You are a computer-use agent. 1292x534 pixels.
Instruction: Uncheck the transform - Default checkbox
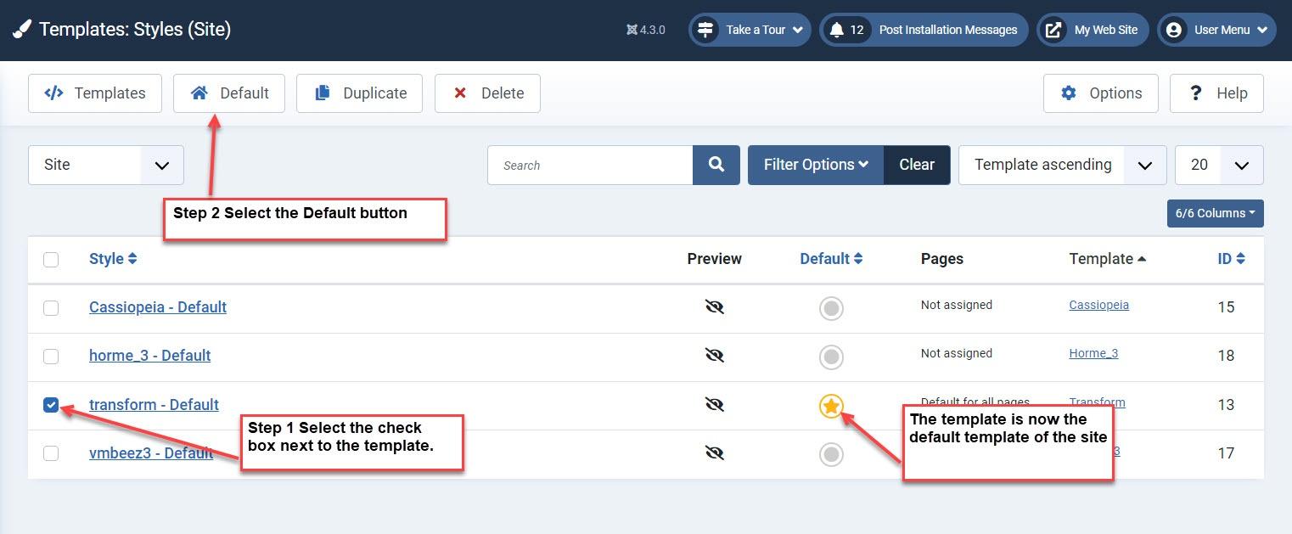coord(51,405)
